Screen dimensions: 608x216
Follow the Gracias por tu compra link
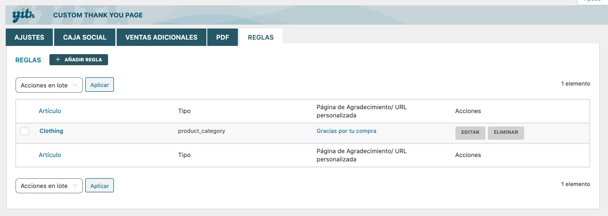(346, 131)
